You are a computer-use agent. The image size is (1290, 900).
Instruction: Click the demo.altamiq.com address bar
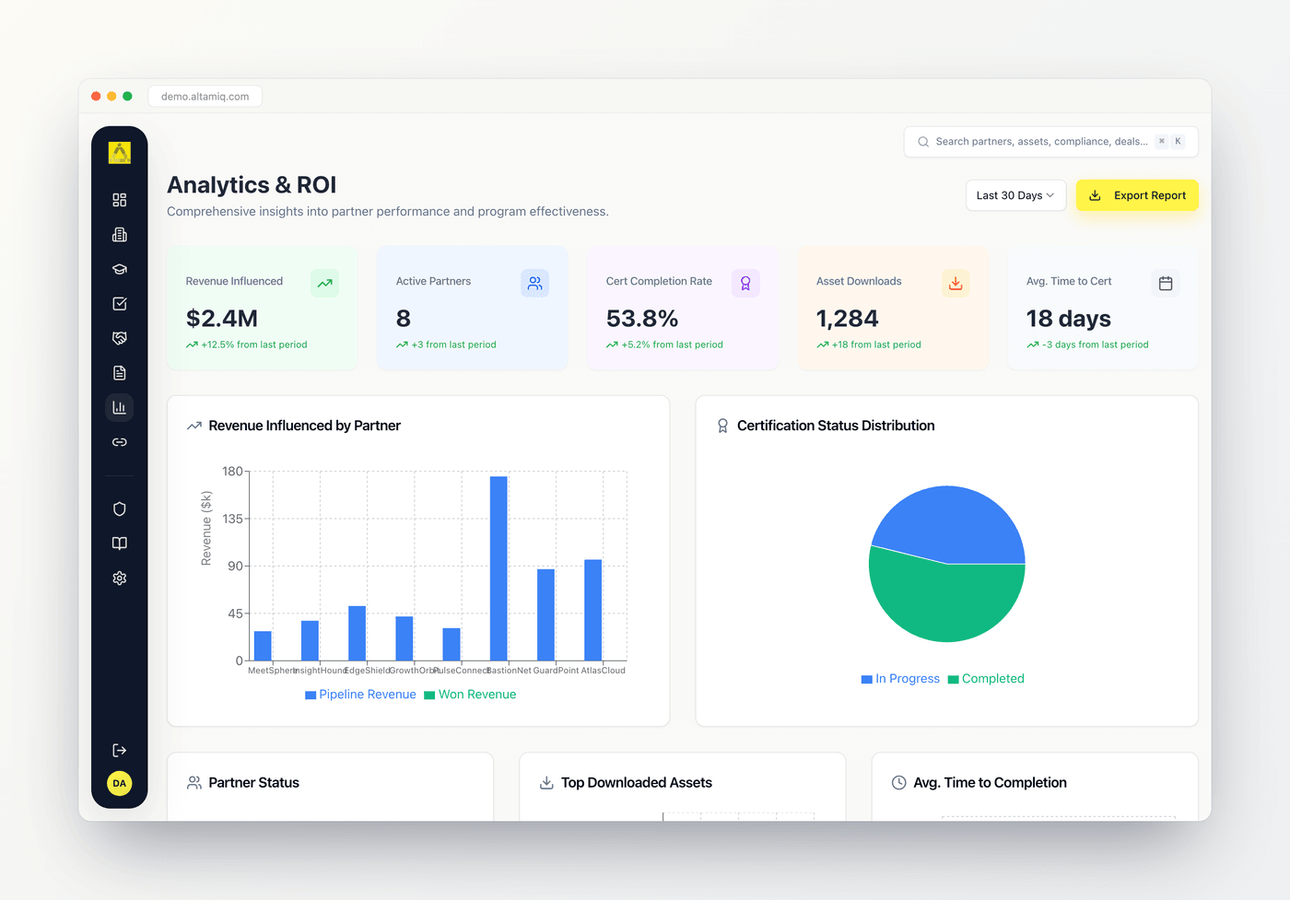point(205,97)
